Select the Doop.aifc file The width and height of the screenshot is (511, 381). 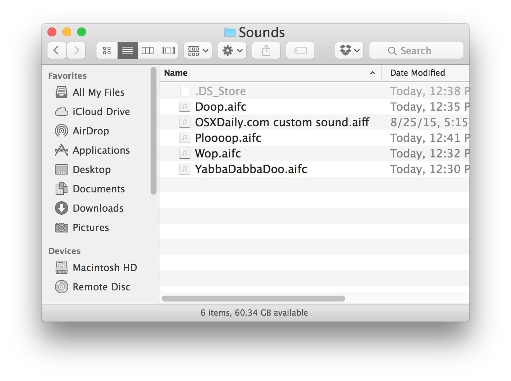point(314,107)
